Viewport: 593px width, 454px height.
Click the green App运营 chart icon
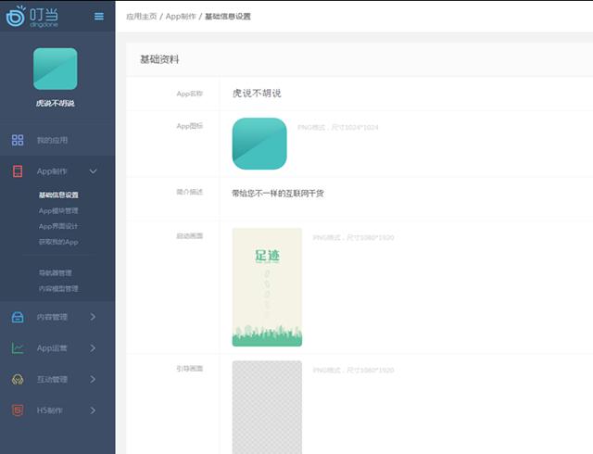click(x=18, y=348)
